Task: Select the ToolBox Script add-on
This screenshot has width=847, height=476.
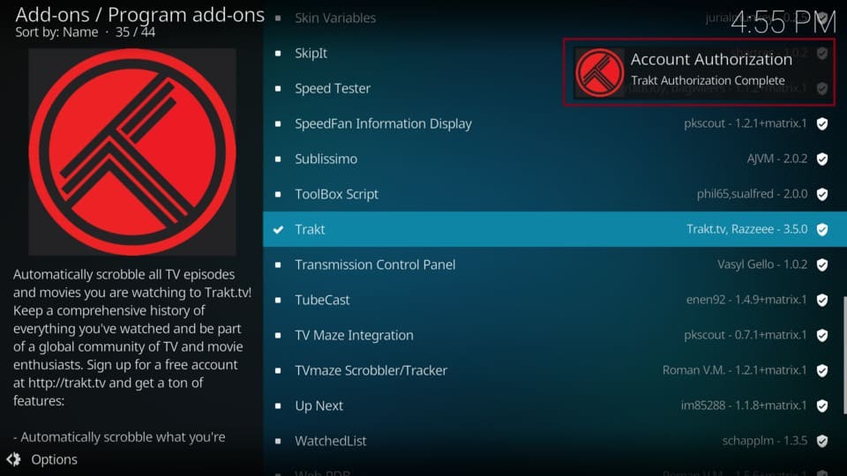Action: [x=555, y=194]
